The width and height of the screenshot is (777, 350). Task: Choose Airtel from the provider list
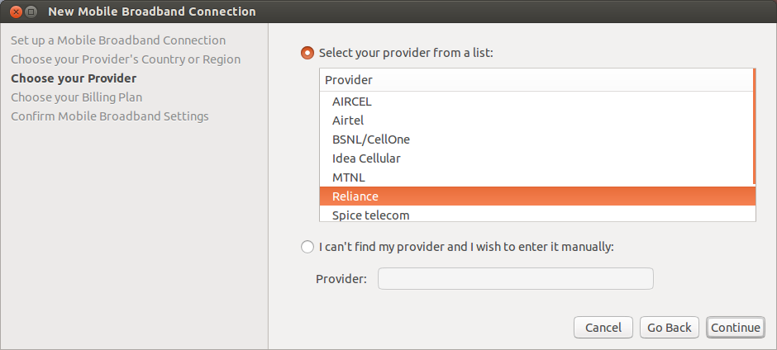pos(536,121)
